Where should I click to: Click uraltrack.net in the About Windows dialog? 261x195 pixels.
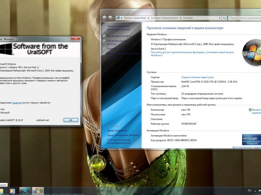pyautogui.click(x=42, y=120)
